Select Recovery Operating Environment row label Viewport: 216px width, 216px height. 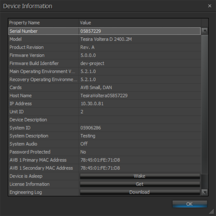[43, 80]
